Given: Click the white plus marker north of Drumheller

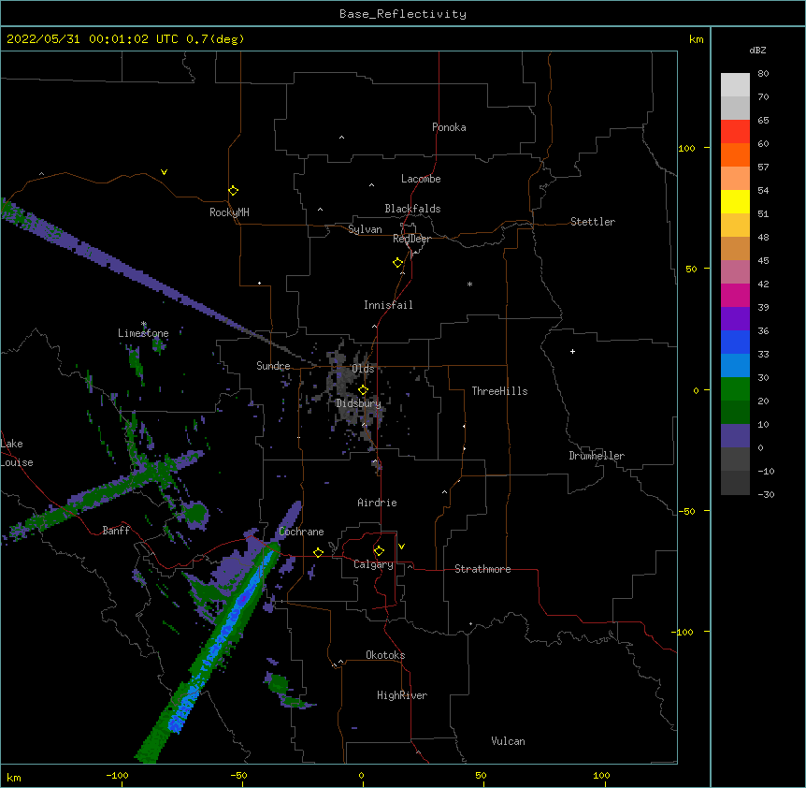Looking at the screenshot, I should point(572,351).
